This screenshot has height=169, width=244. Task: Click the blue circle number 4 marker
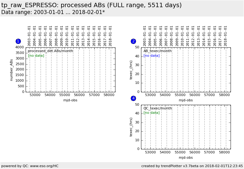pyautogui.click(x=133, y=98)
